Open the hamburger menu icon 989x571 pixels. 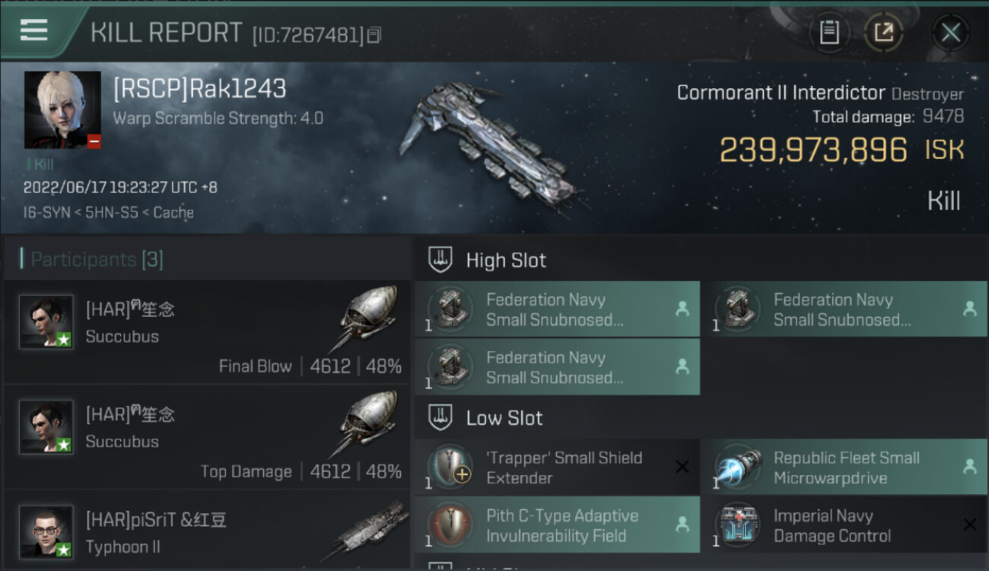point(33,30)
